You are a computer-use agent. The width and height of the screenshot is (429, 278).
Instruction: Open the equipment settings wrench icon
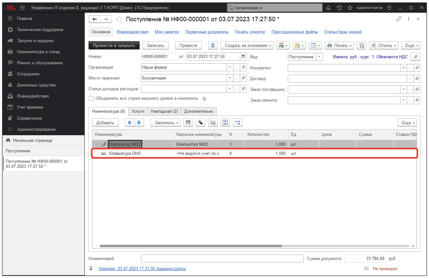point(361,45)
